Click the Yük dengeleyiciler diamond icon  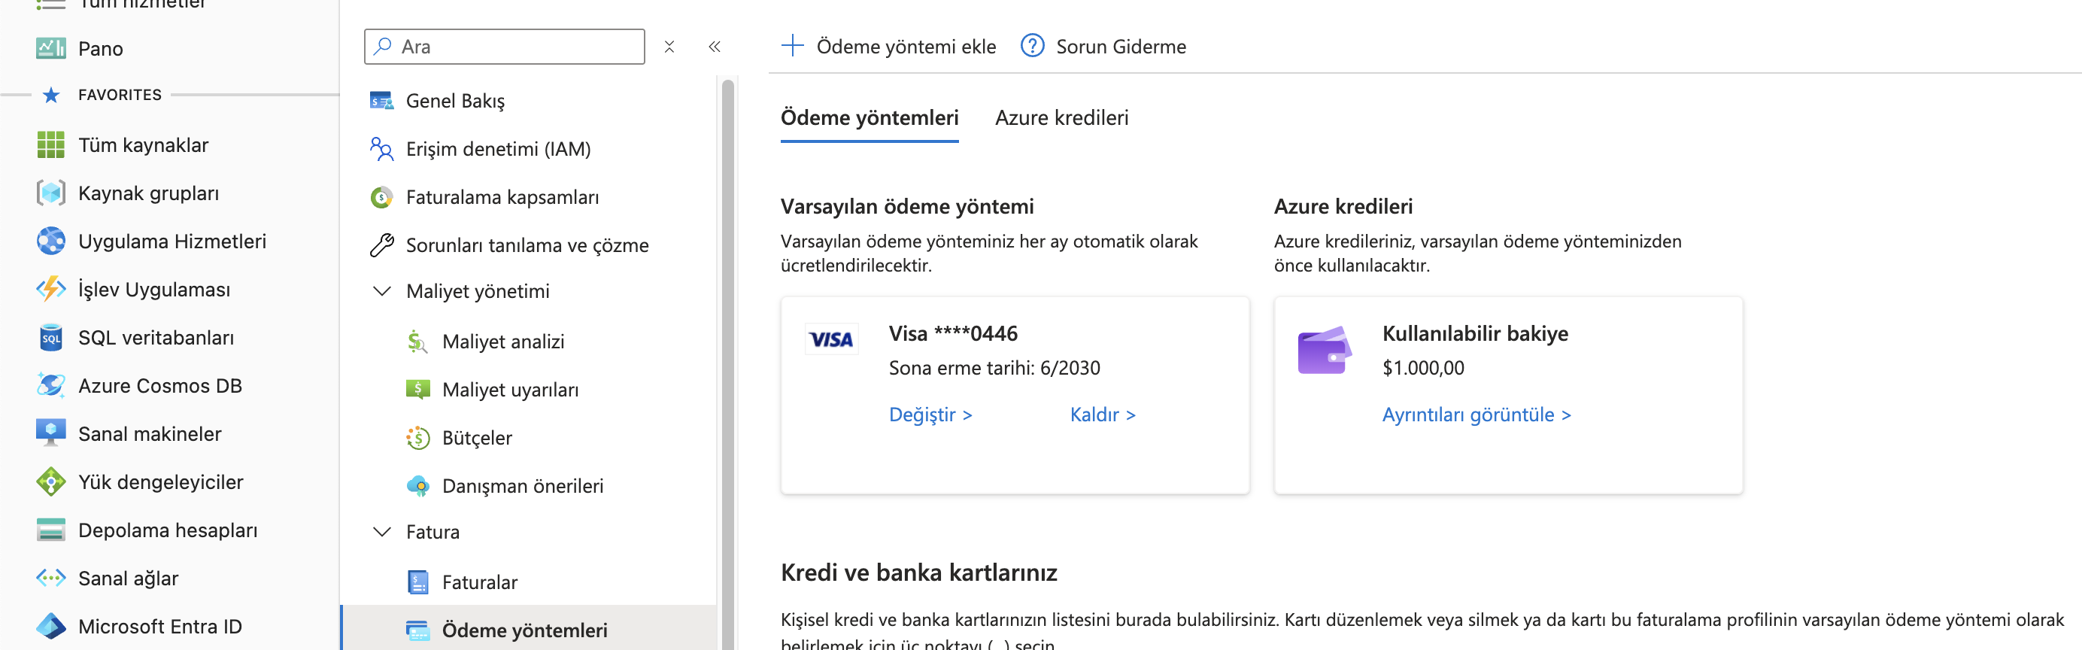pyautogui.click(x=51, y=481)
